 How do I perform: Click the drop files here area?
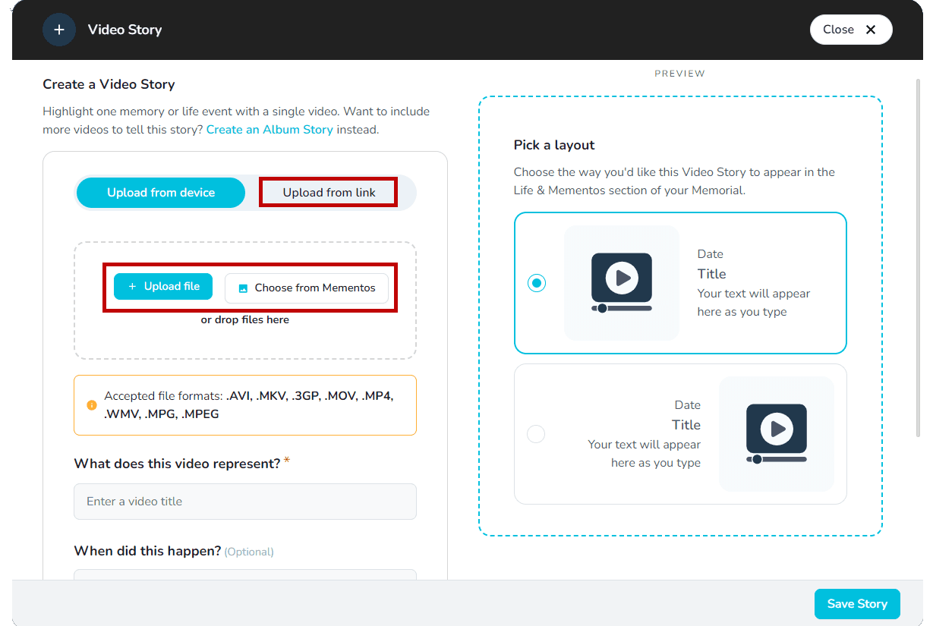coord(244,319)
